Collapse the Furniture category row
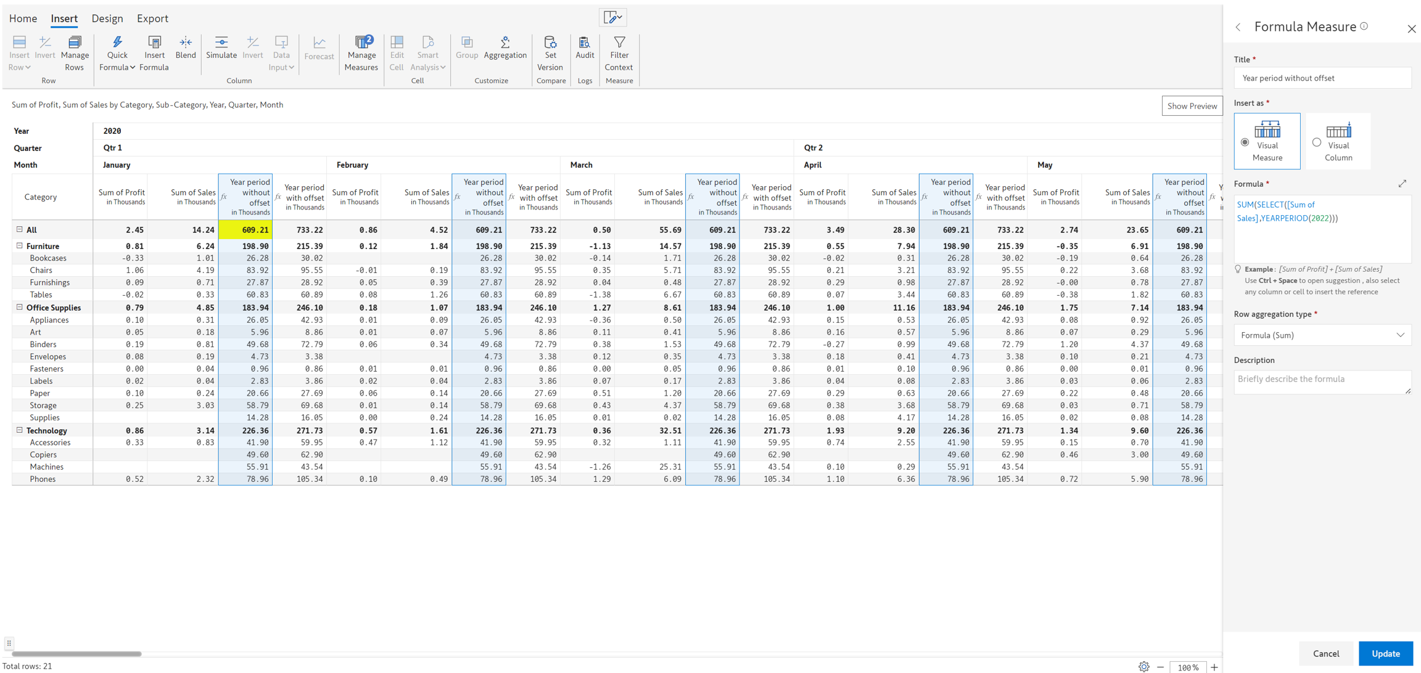Viewport: 1421px width, 673px height. [x=19, y=245]
